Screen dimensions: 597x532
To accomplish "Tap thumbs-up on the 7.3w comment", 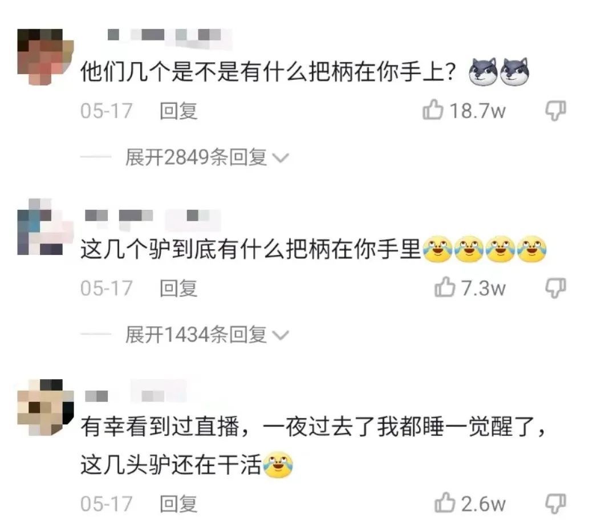I will [445, 287].
